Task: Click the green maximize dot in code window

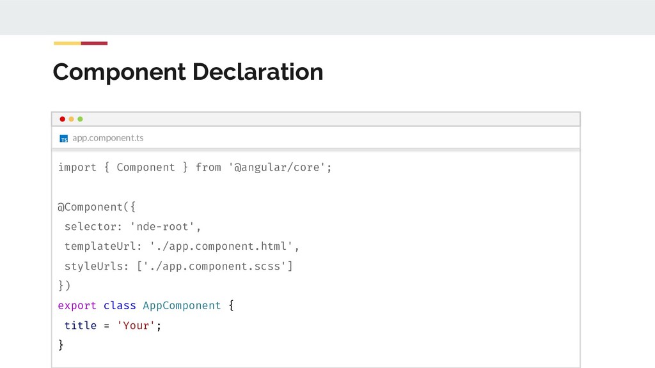Action: [x=80, y=119]
